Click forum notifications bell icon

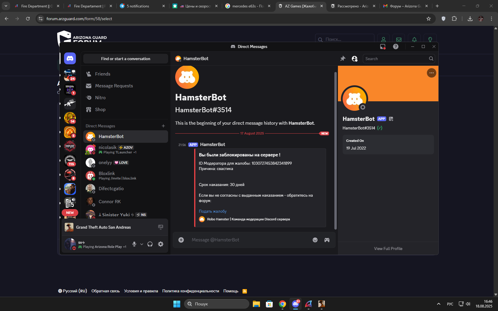[414, 39]
